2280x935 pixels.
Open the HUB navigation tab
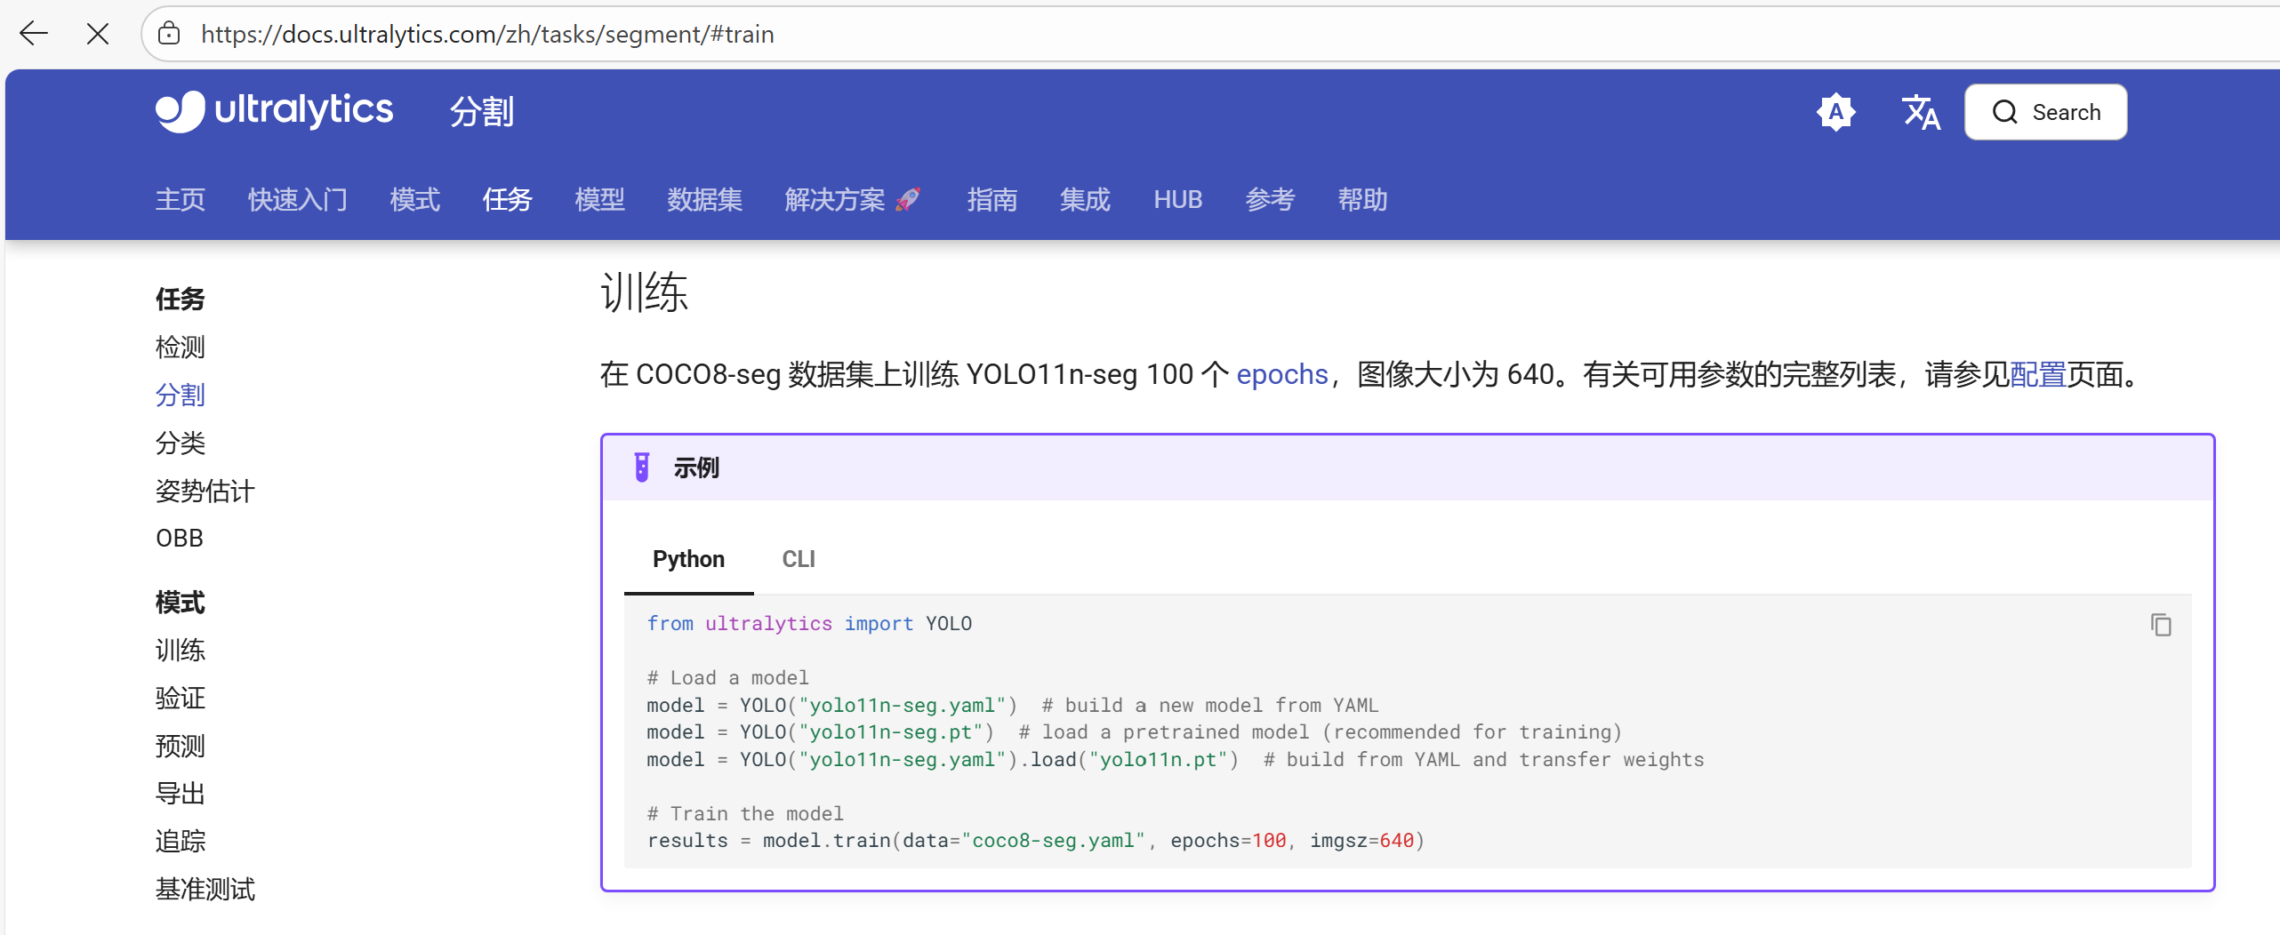pos(1178,200)
